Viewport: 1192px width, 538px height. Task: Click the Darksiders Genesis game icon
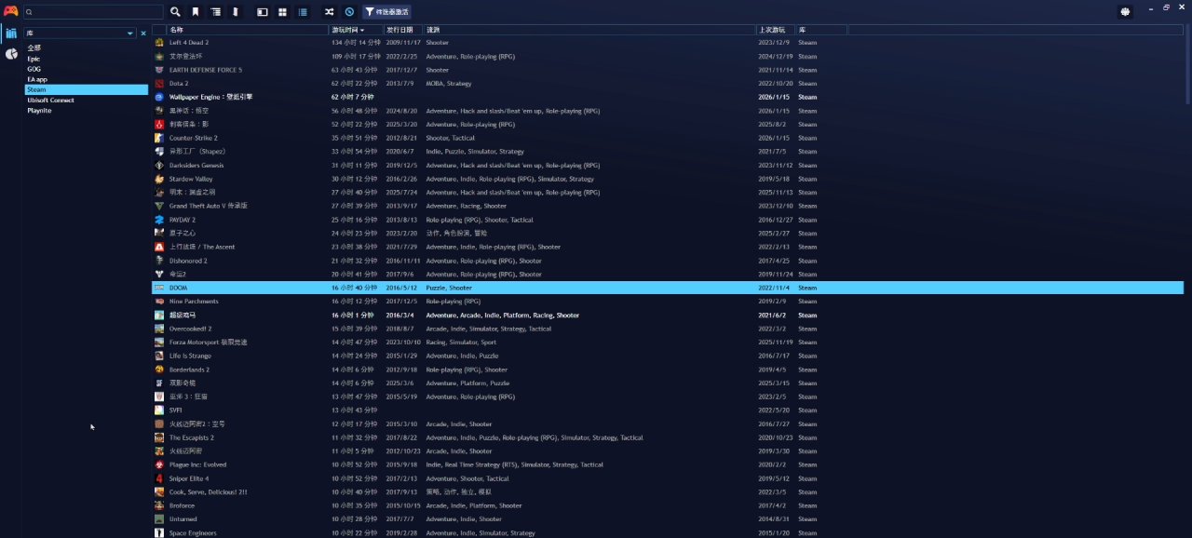[160, 166]
